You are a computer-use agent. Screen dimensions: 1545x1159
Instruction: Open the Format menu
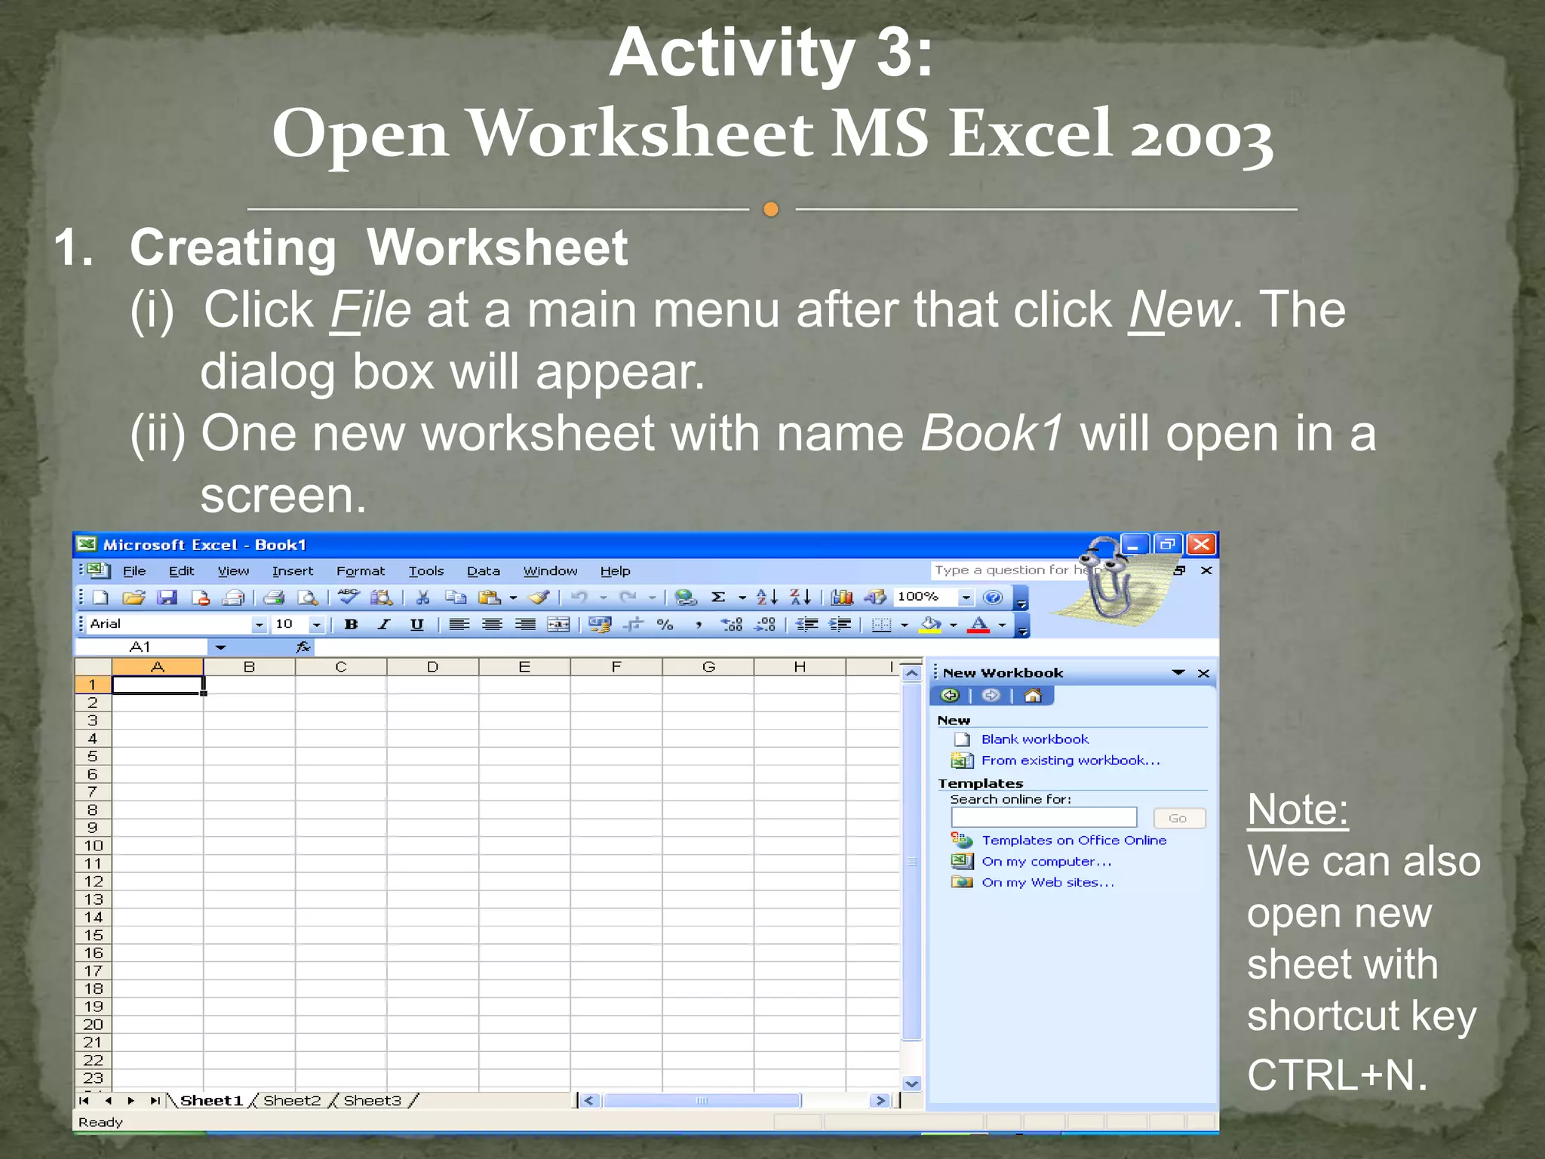(361, 571)
